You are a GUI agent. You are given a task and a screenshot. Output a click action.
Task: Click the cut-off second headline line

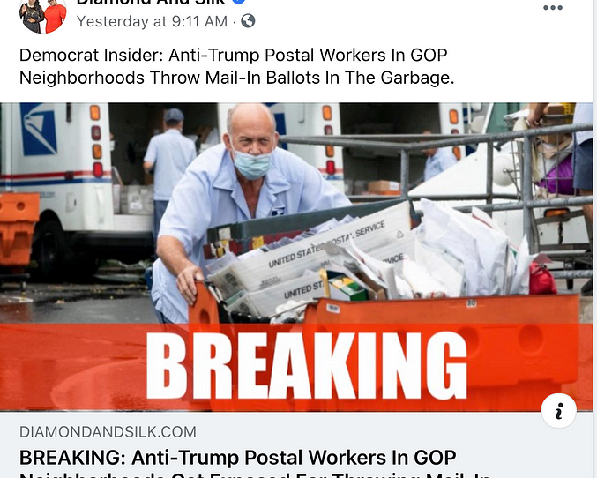254,474
